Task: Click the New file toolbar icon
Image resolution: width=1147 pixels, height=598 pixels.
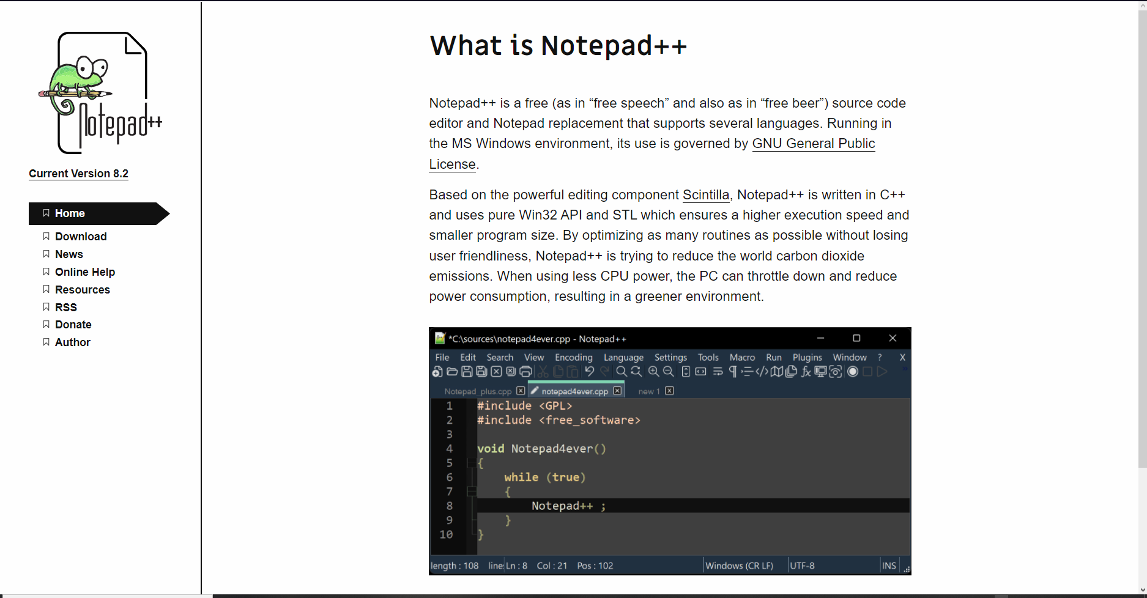Action: [437, 372]
